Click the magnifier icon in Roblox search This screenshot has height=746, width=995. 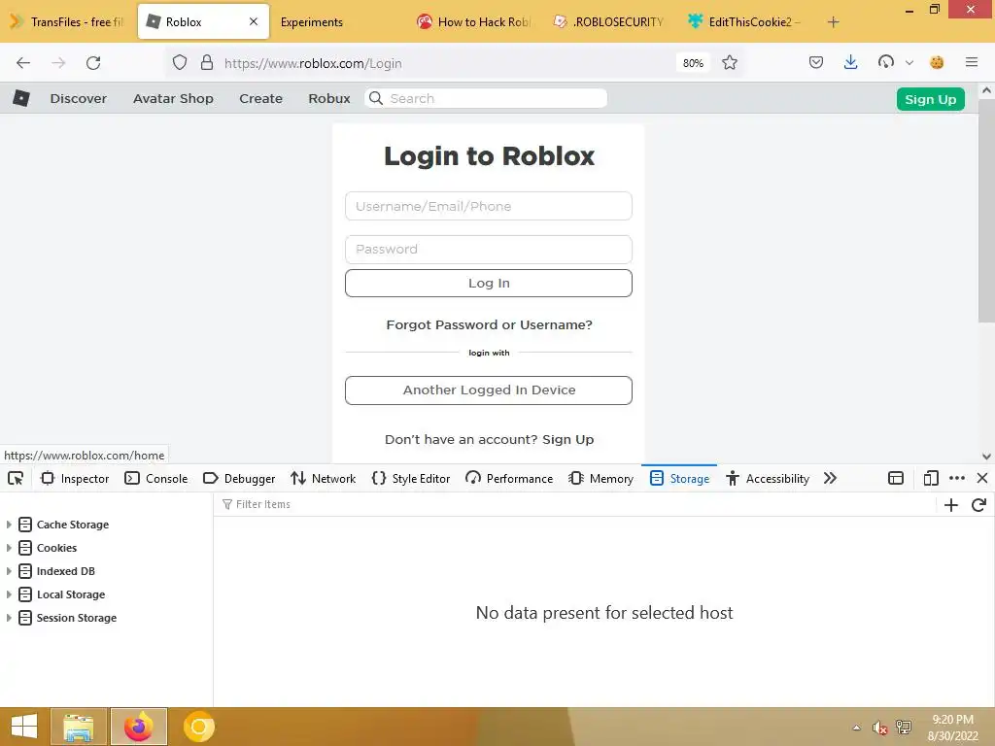pyautogui.click(x=376, y=98)
